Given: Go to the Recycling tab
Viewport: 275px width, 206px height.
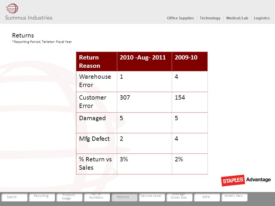Looking at the screenshot, I should tap(42, 197).
